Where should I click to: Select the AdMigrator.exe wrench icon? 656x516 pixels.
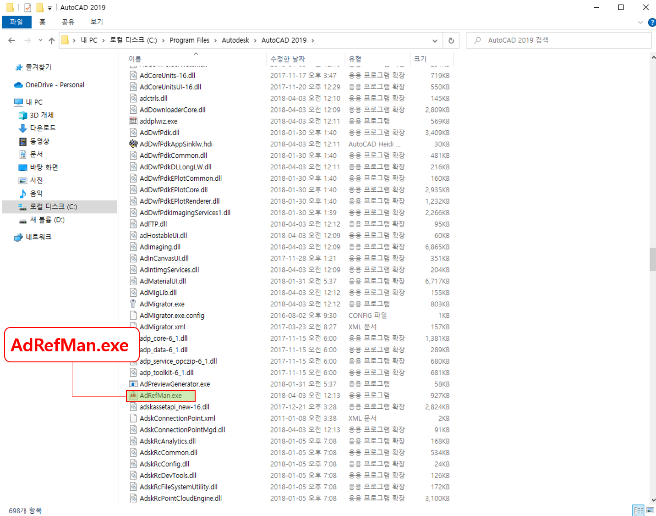133,304
